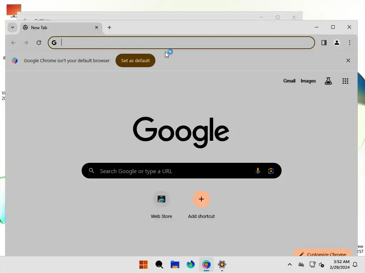Viewport: 365px width, 273px height.
Task: Click Customize Chrome button
Action: (322, 253)
